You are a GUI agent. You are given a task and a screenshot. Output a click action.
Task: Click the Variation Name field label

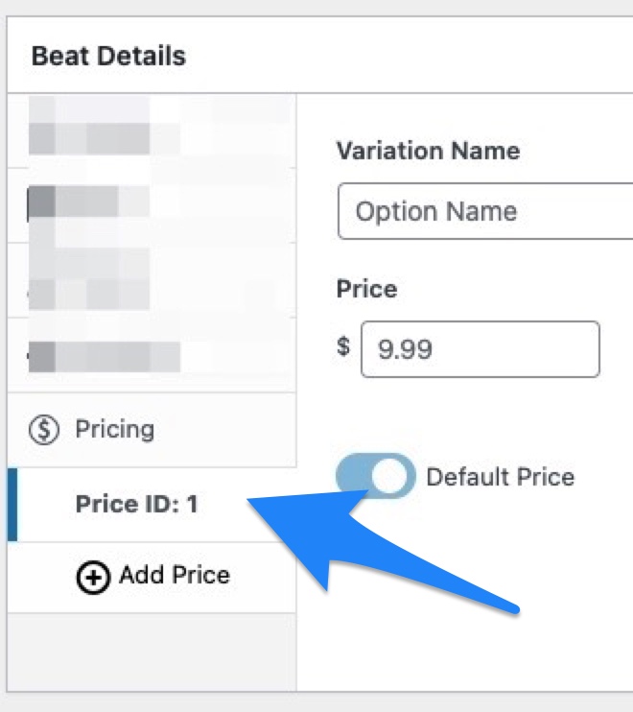428,151
